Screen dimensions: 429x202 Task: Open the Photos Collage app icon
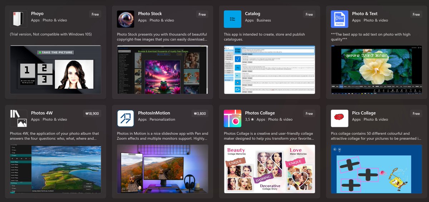pyautogui.click(x=232, y=118)
